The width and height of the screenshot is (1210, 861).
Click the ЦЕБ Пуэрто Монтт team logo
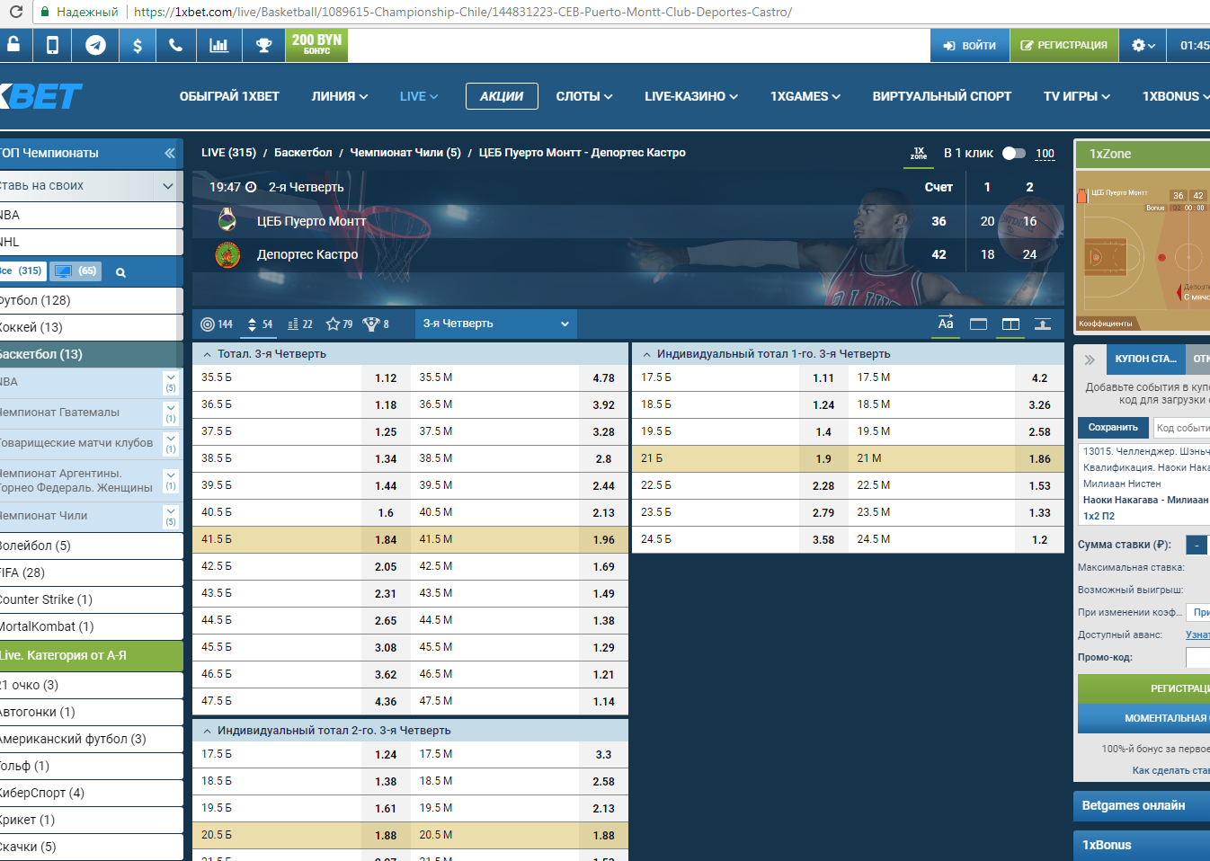227,219
